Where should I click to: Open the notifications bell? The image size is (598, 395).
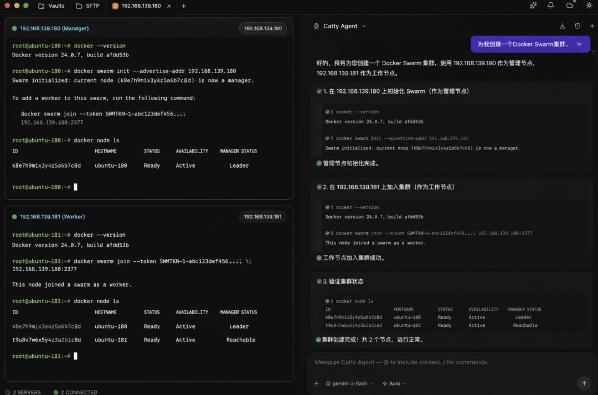[x=551, y=6]
